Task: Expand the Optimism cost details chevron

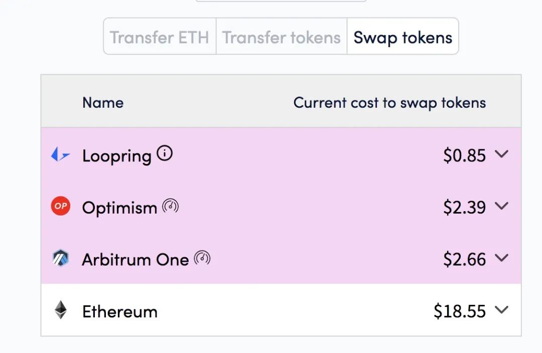Action: click(x=501, y=206)
